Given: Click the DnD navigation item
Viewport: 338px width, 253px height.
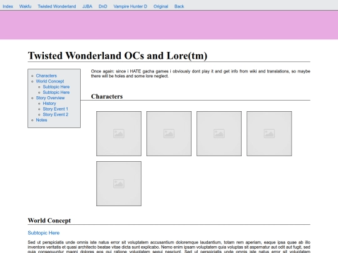Looking at the screenshot, I should 103,6.
